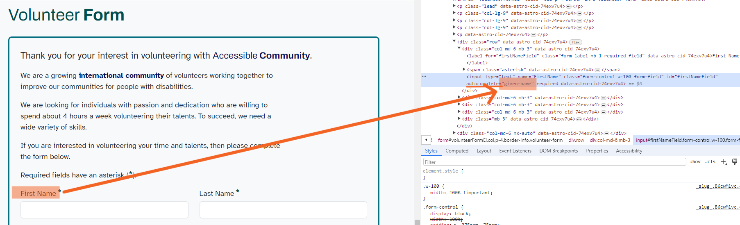Click the struck-through width: 100% declaration
This screenshot has height=225, width=740.
(x=446, y=220)
